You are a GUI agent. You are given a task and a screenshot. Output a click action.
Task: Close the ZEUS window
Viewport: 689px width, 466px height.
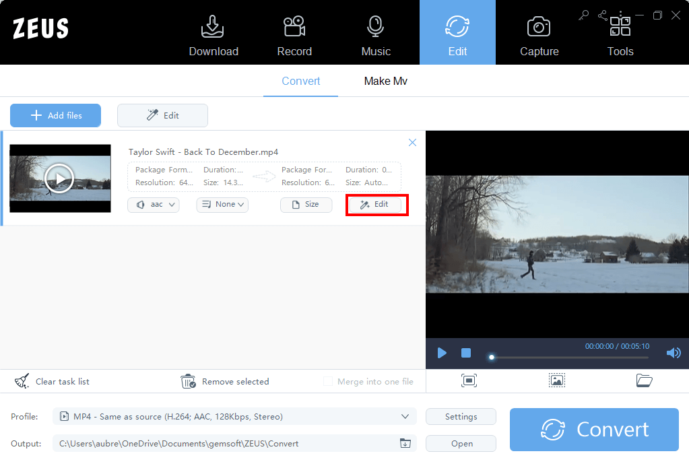(x=676, y=15)
